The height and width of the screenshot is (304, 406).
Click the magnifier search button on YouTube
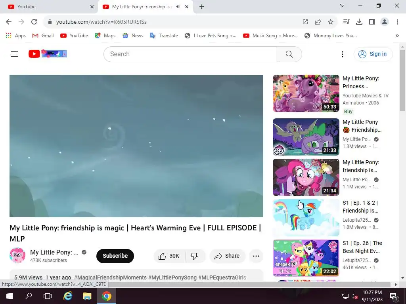click(x=289, y=54)
